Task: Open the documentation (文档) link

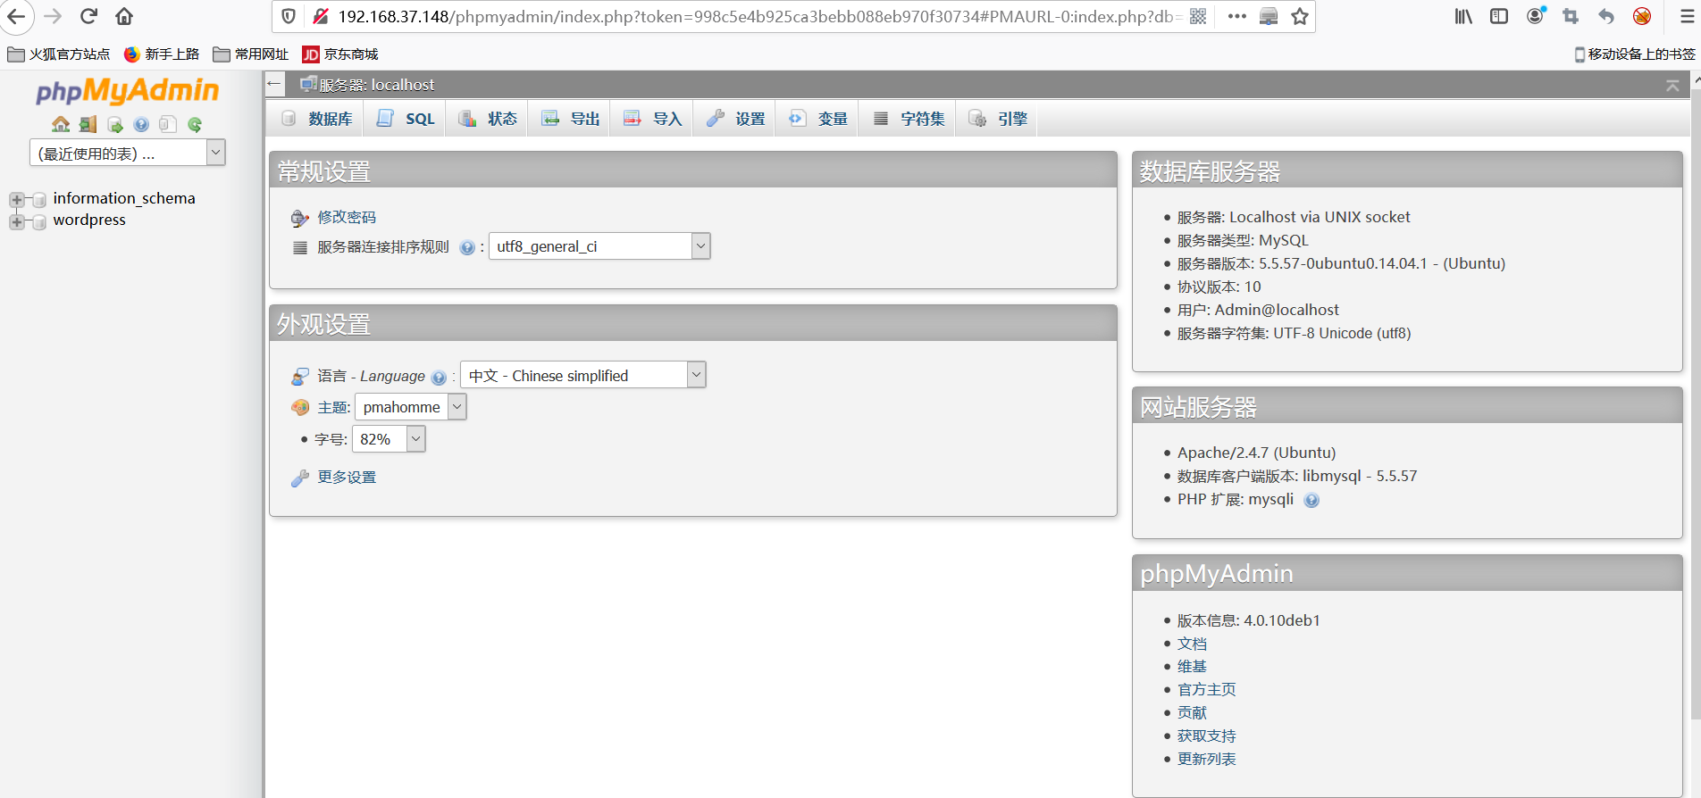Action: (x=1192, y=644)
